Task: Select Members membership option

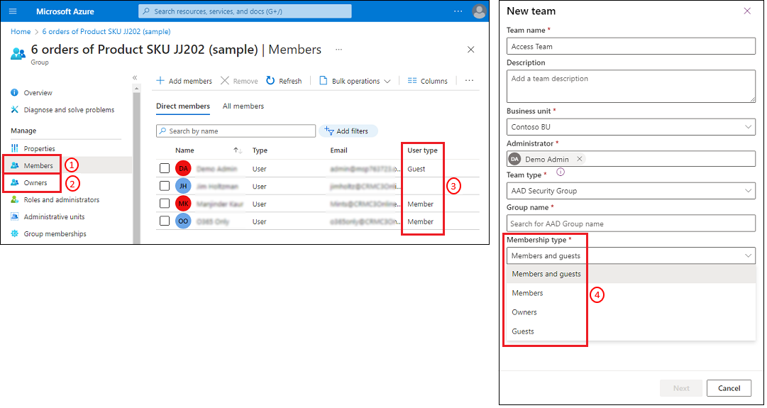Action: pos(631,293)
